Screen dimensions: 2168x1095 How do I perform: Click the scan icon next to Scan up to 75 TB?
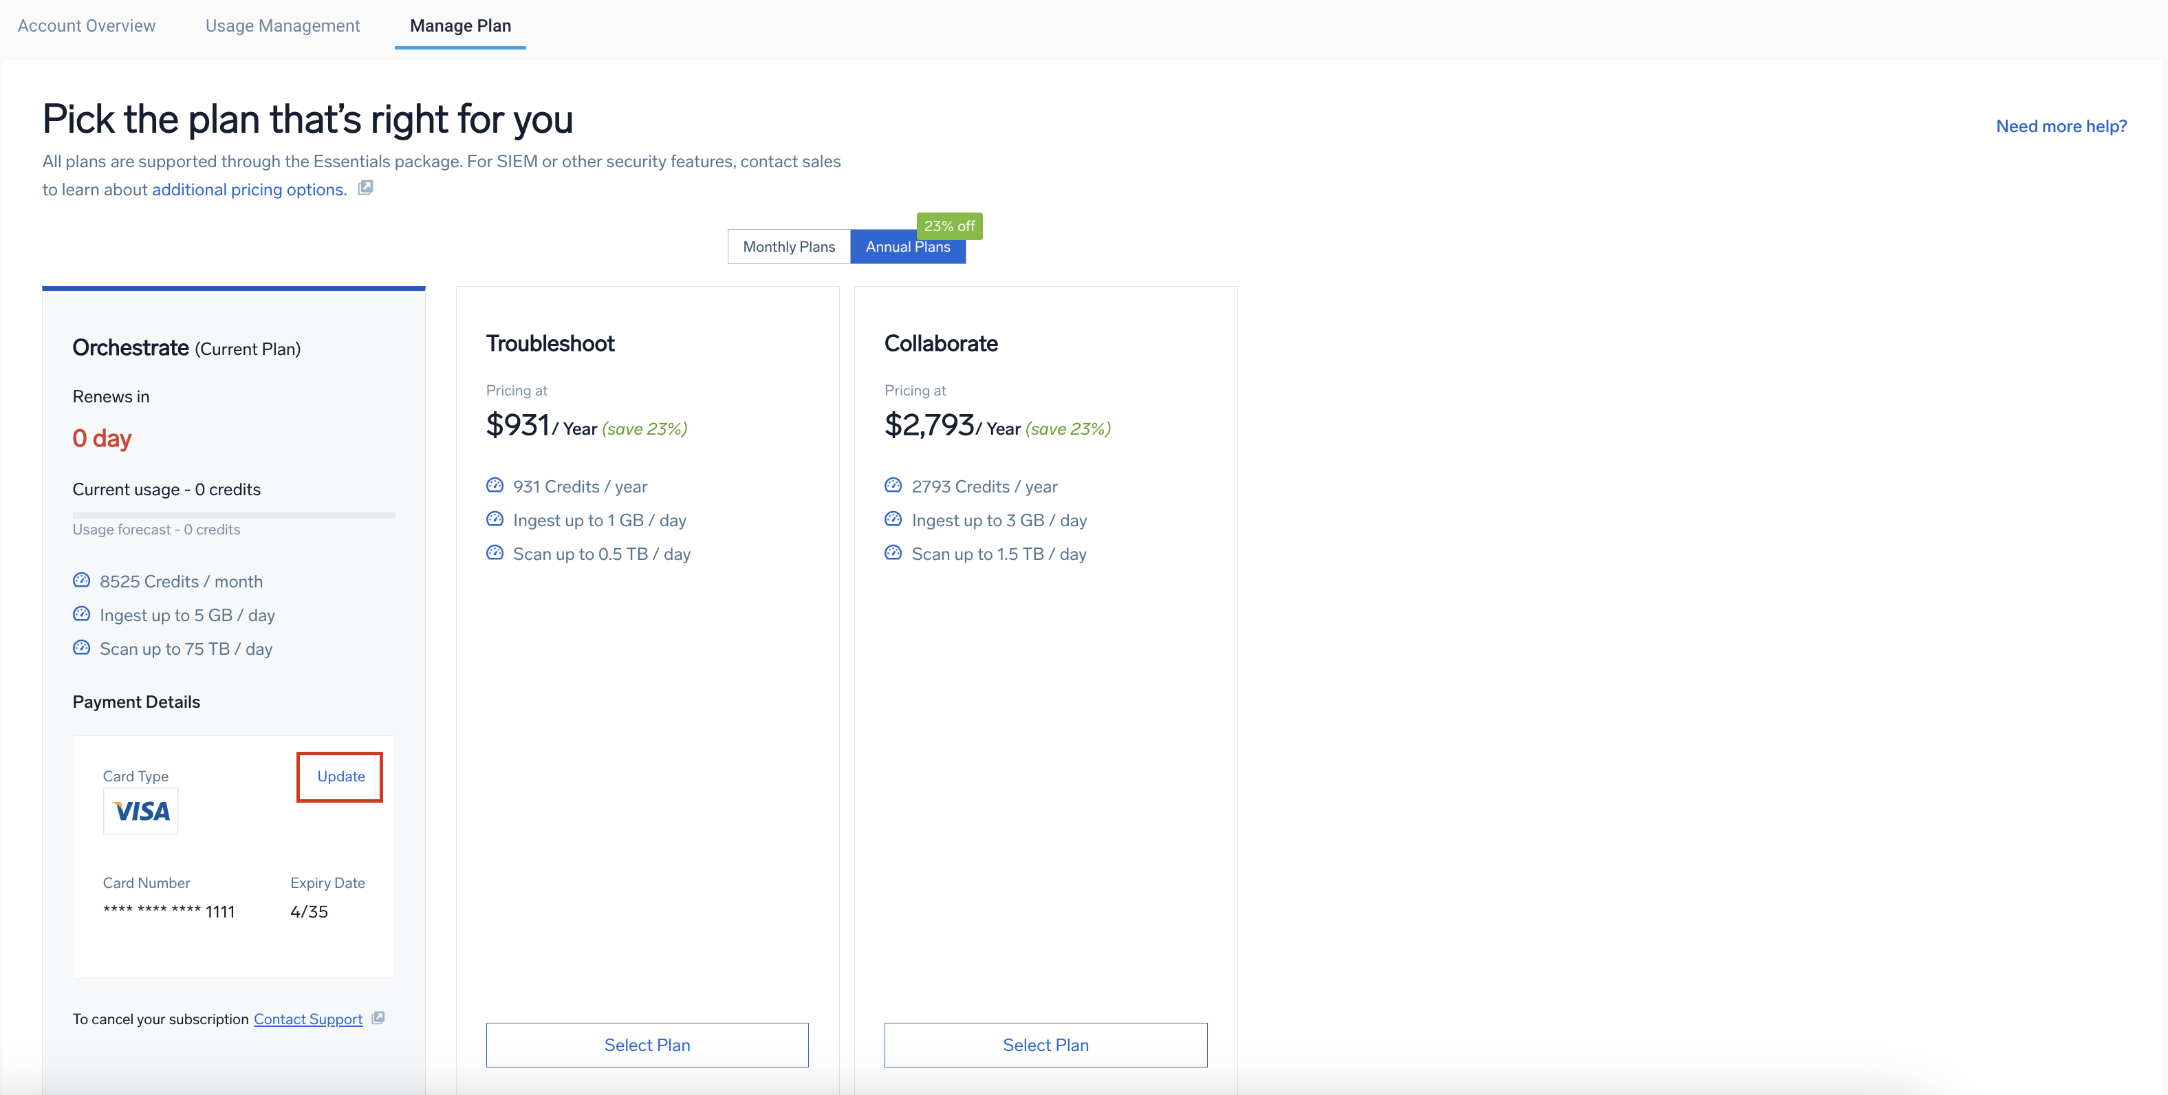(81, 648)
